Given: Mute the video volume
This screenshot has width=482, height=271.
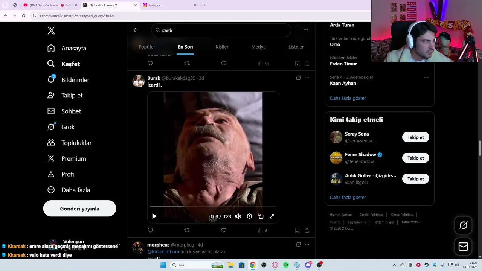Looking at the screenshot, I should coord(238,216).
